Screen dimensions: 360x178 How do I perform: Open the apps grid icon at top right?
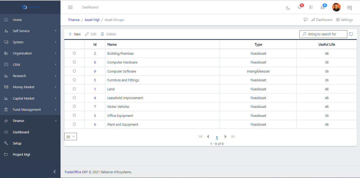pos(349,8)
